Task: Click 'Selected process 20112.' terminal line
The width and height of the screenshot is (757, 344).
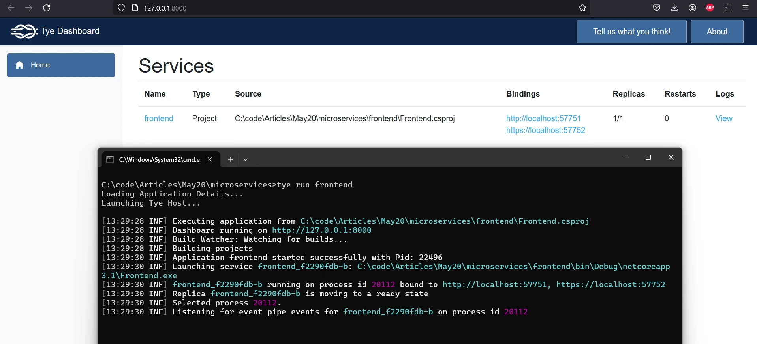Action: (227, 303)
